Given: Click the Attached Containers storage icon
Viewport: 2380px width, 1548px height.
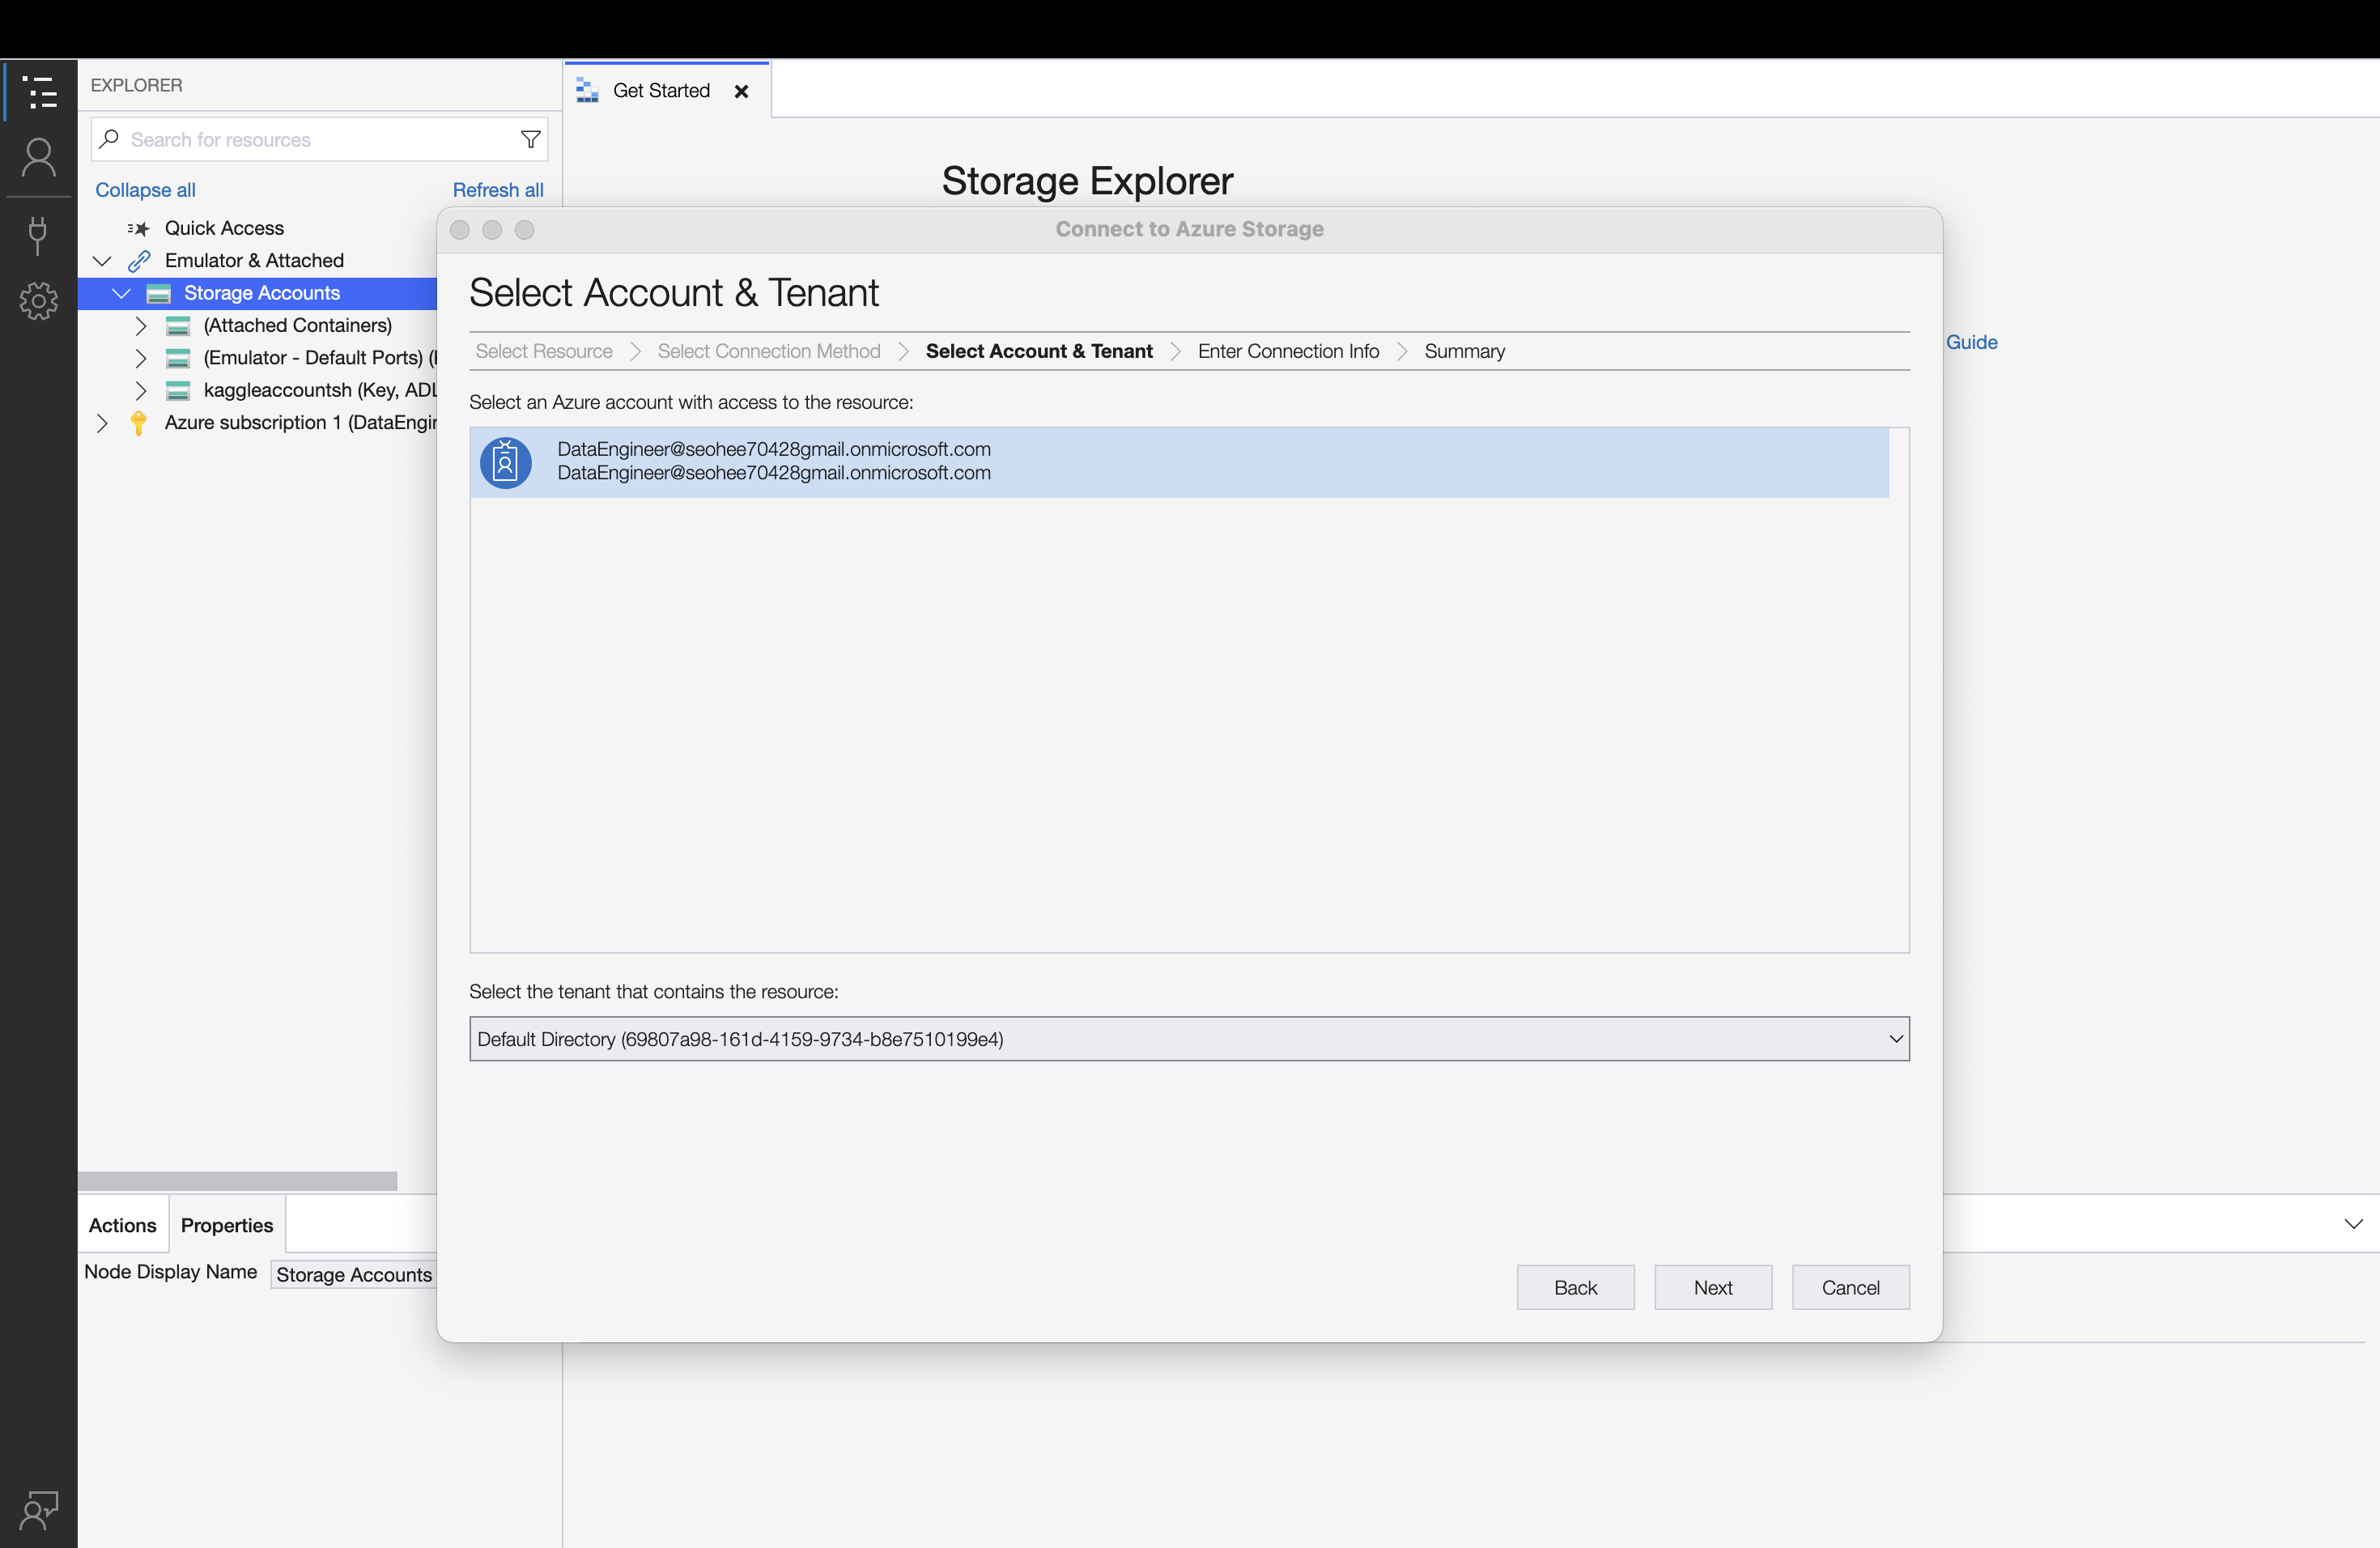Looking at the screenshot, I should point(178,326).
